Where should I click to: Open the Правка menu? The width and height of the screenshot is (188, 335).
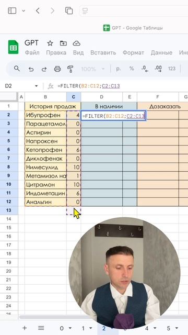tap(56, 52)
